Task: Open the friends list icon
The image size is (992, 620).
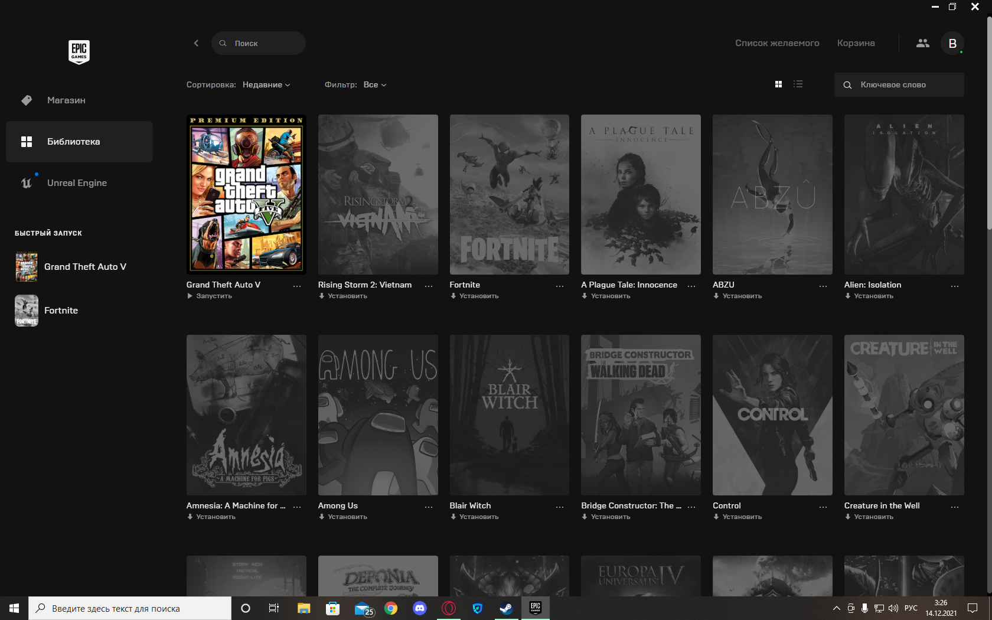Action: coord(922,43)
